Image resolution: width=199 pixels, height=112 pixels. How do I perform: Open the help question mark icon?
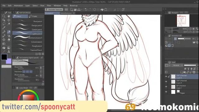(123, 10)
